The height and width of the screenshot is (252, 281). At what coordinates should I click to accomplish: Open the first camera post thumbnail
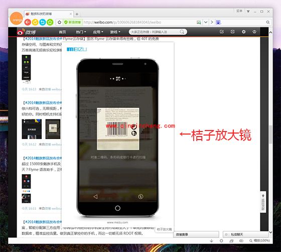coord(32,129)
